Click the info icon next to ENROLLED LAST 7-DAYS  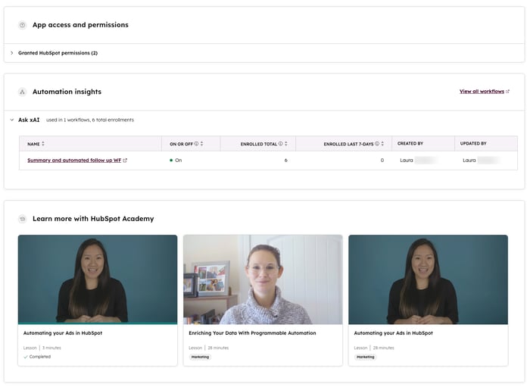point(377,144)
